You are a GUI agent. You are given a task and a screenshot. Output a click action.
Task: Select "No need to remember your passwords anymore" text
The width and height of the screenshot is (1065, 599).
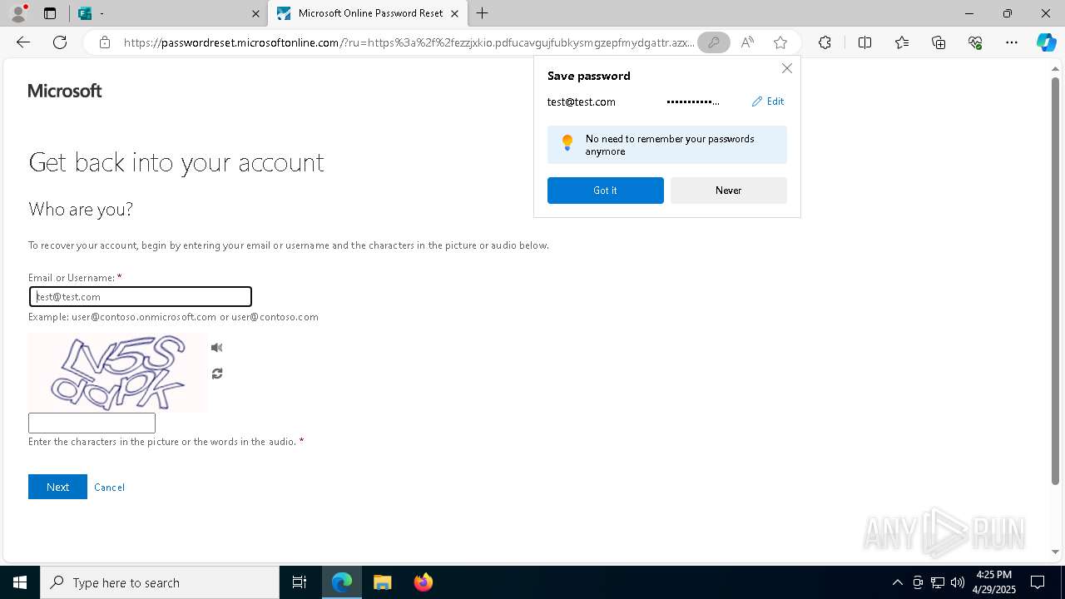click(x=670, y=145)
